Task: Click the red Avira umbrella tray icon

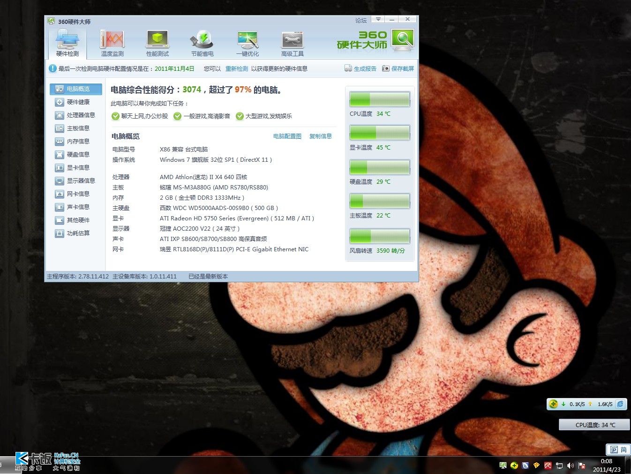Action: [x=548, y=466]
